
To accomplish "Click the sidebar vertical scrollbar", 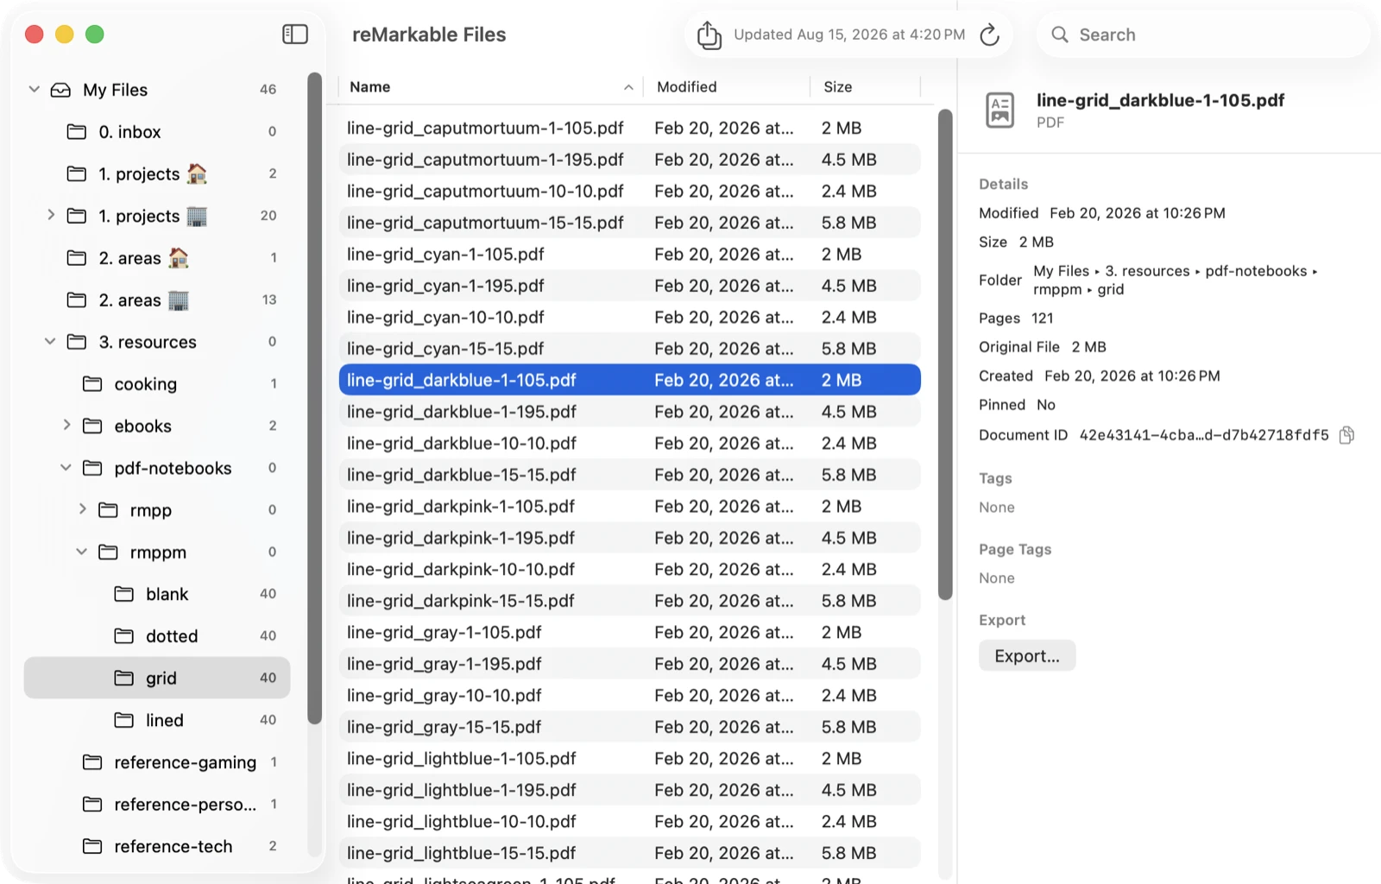I will point(315,398).
